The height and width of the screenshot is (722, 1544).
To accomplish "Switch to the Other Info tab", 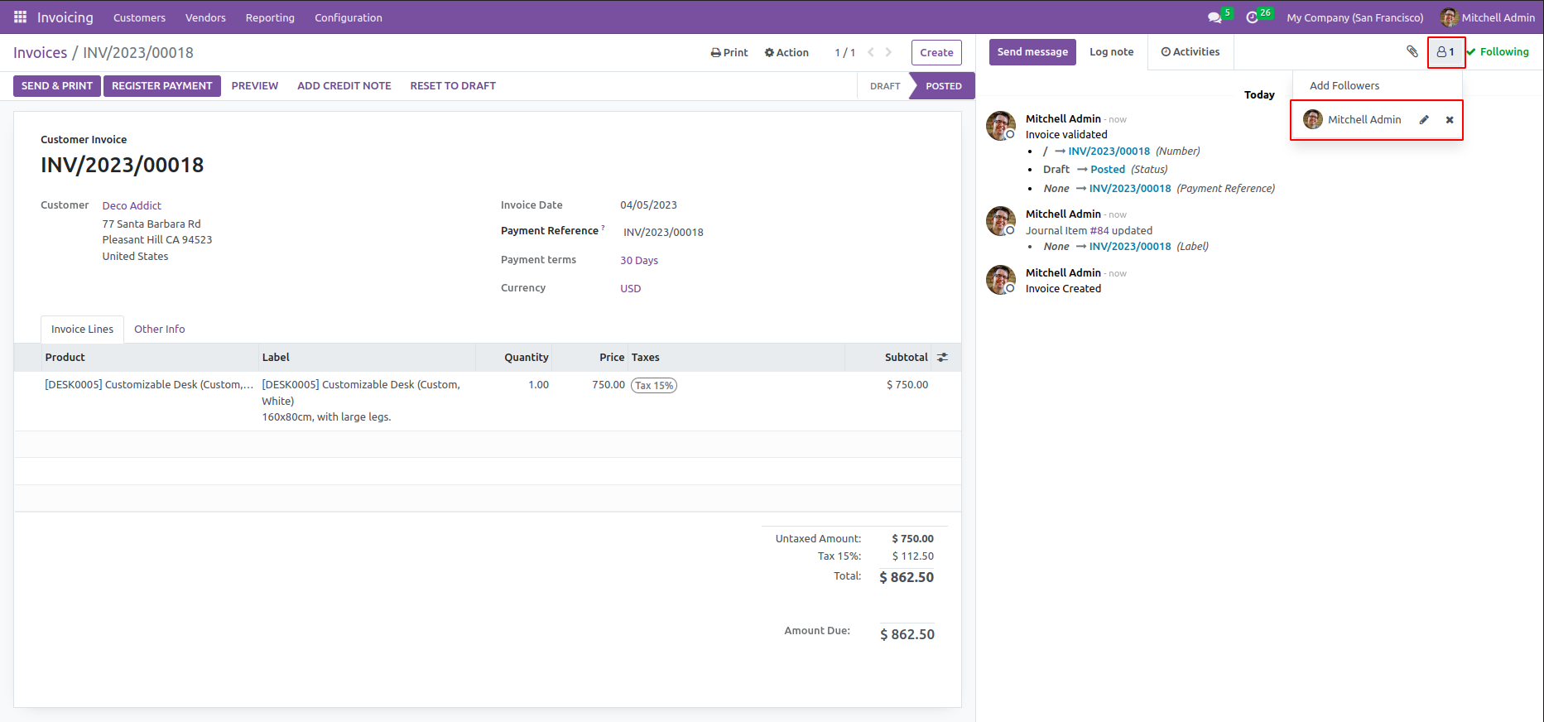I will pos(159,330).
